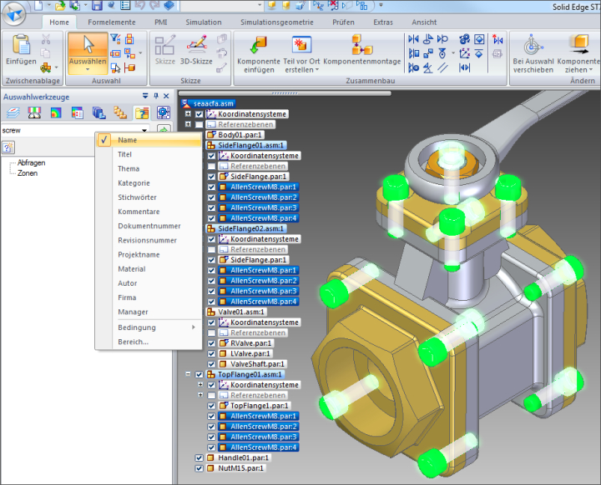The height and width of the screenshot is (485, 601).
Task: Open the Auswählen dropdown arrow
Action: click(88, 69)
